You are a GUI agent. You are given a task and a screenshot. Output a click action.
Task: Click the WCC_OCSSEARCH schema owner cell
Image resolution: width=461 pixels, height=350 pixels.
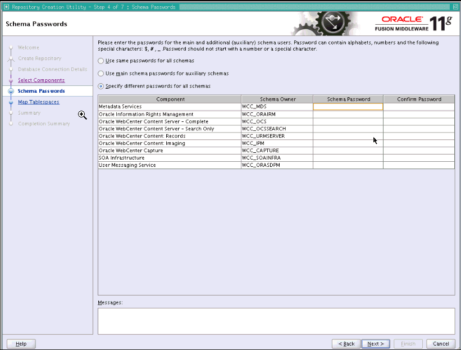(277, 129)
